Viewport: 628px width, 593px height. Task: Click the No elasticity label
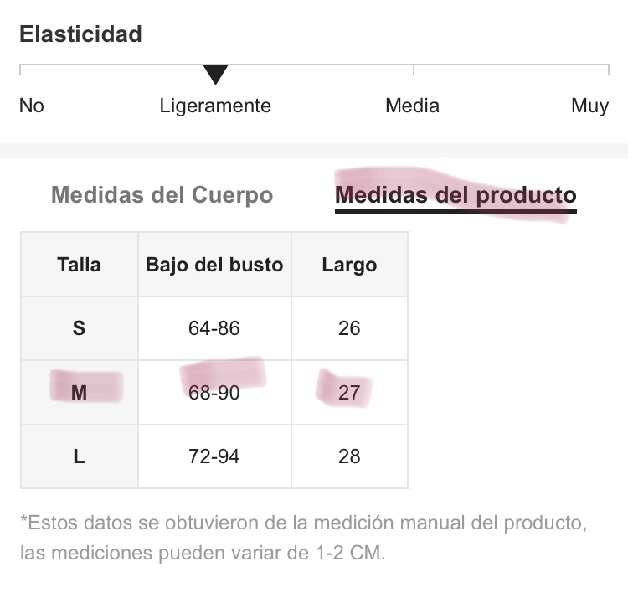point(32,106)
